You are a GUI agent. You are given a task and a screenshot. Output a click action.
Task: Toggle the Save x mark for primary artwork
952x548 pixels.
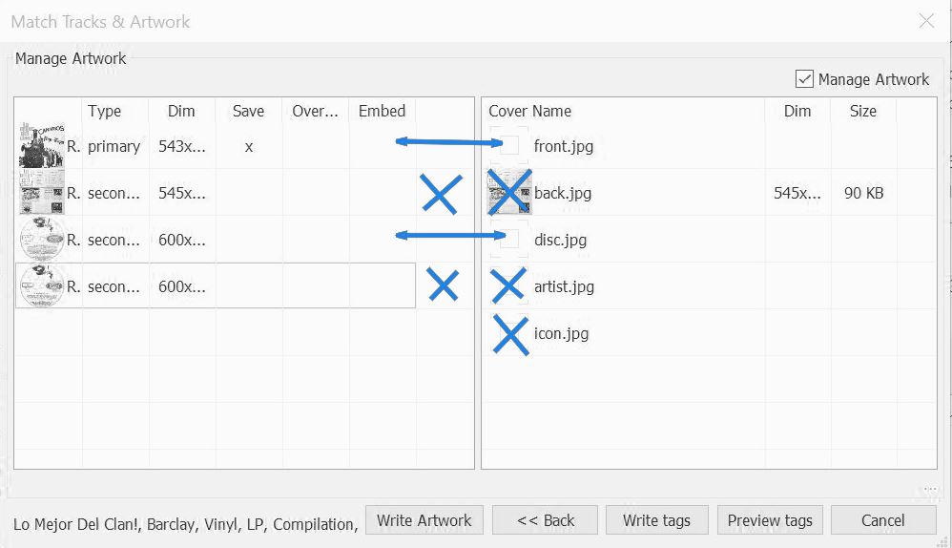coord(248,146)
